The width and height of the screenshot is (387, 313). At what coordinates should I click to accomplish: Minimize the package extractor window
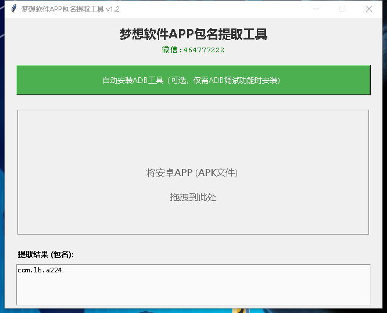pos(316,9)
